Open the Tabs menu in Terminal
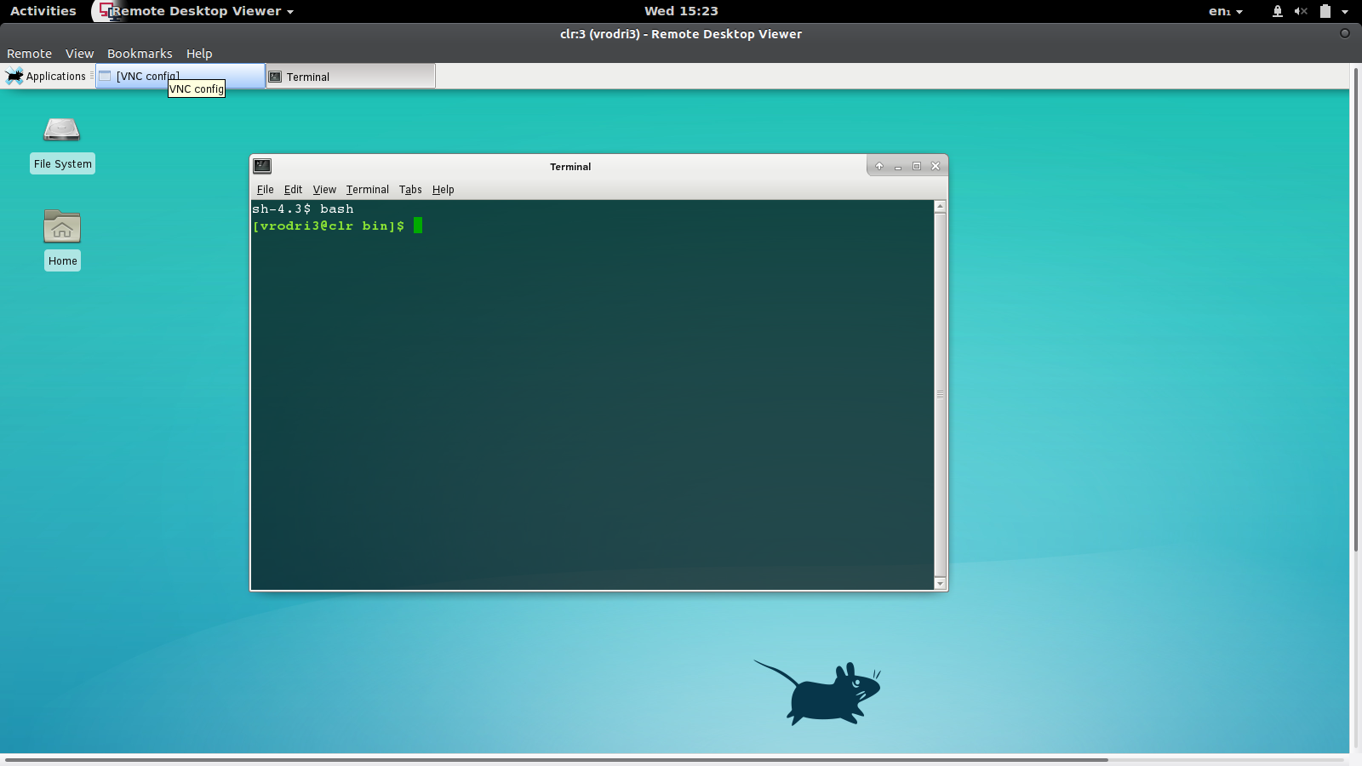This screenshot has height=766, width=1362. point(410,190)
